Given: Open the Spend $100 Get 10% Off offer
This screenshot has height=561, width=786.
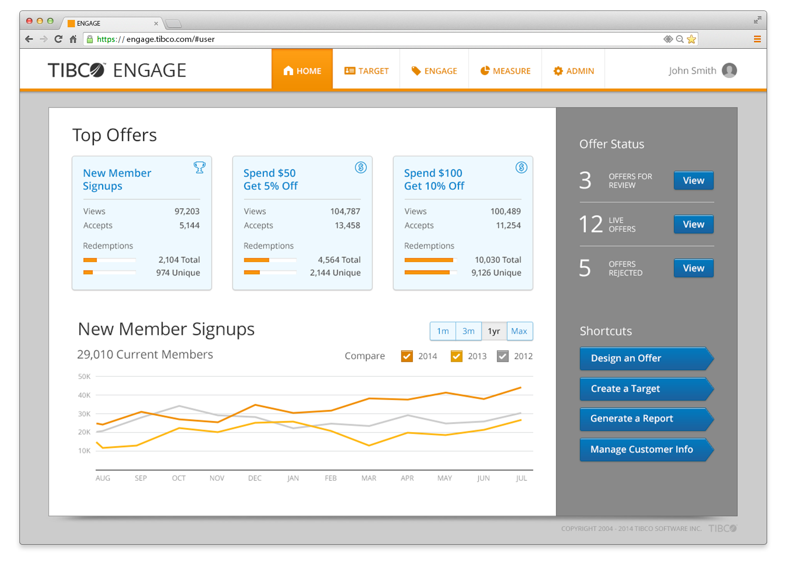Looking at the screenshot, I should [x=434, y=179].
